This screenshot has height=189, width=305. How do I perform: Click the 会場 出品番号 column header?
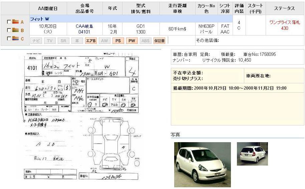(85, 8)
